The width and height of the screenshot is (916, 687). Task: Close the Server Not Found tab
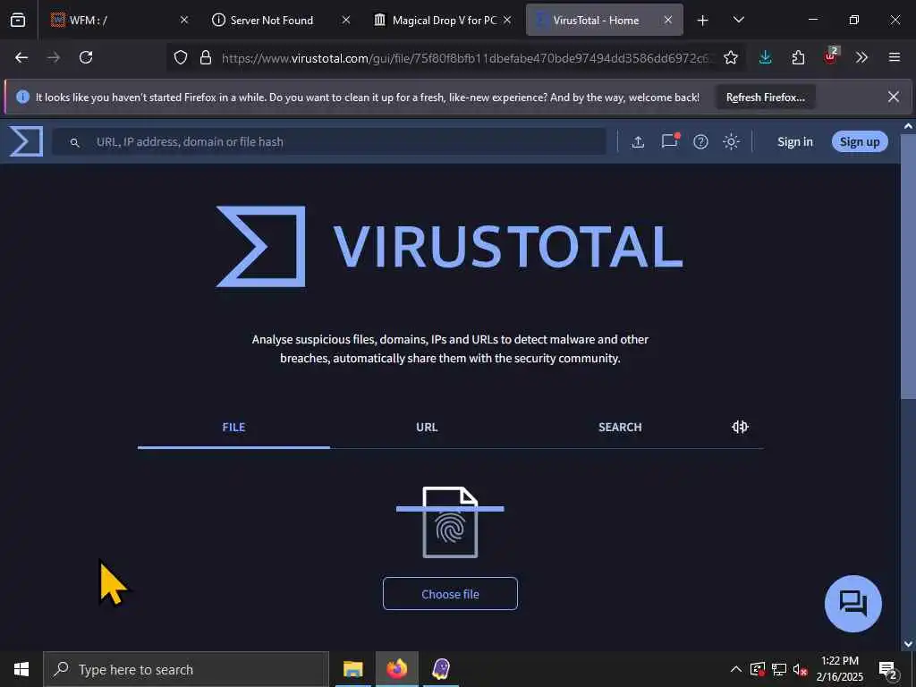346,20
